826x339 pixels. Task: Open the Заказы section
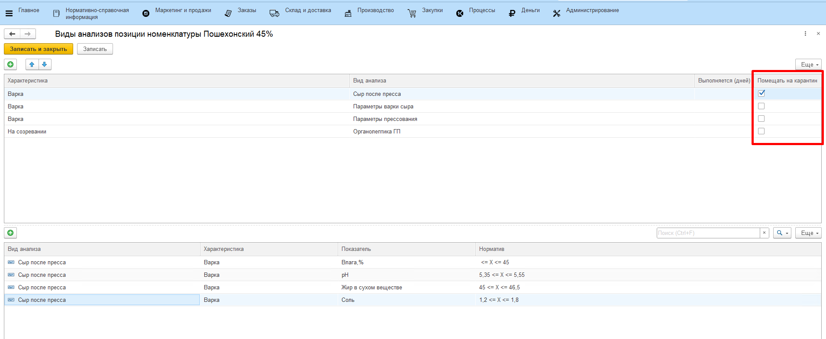(247, 10)
